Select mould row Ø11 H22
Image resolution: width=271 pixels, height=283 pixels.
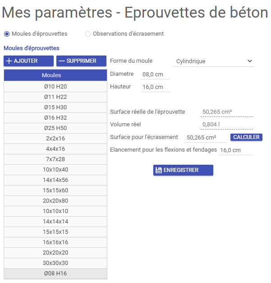55,97
